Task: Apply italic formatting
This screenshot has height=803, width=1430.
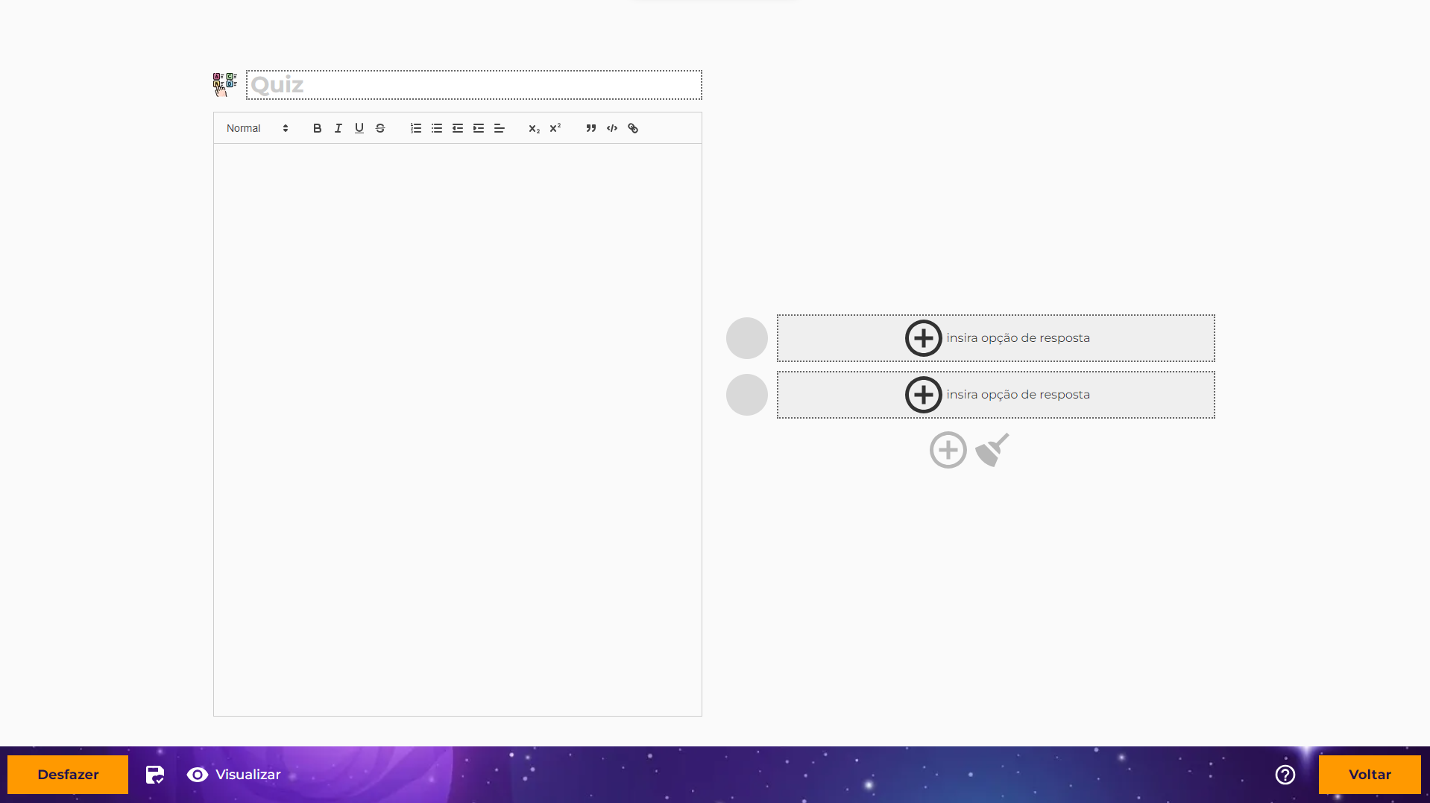Action: 338,128
